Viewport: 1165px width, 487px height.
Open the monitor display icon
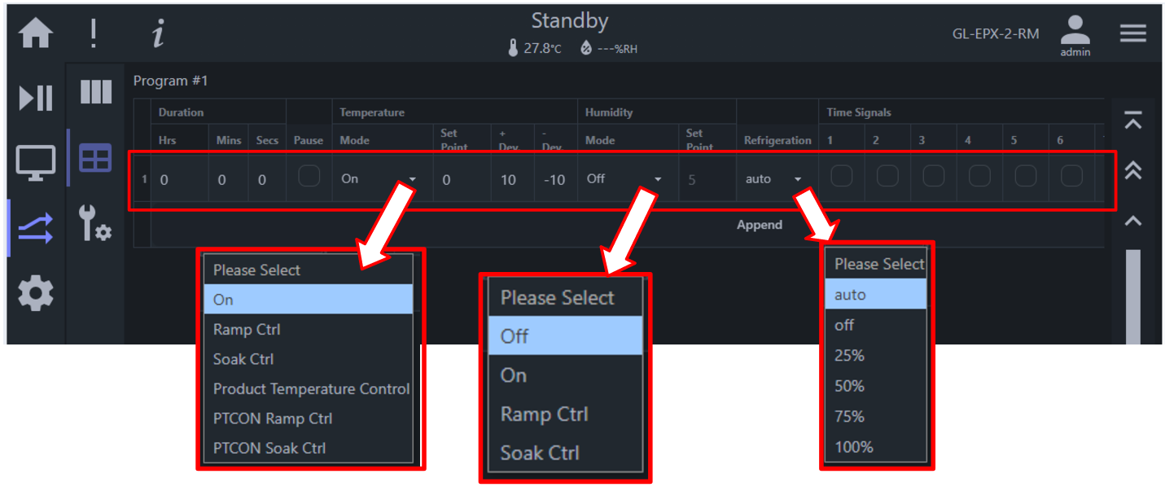(x=37, y=163)
